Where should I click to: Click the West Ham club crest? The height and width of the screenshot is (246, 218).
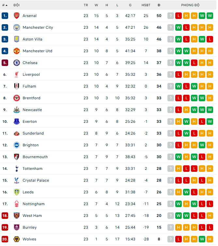[x=17, y=216]
